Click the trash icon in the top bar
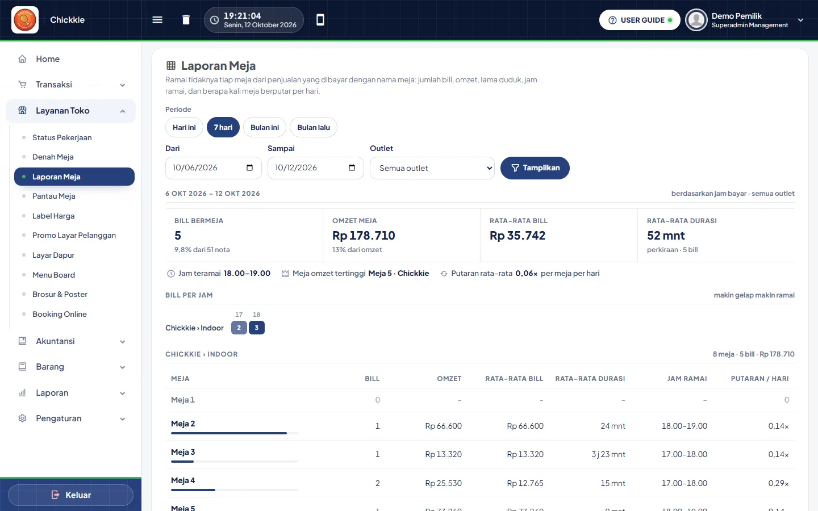Image resolution: width=818 pixels, height=511 pixels. tap(186, 20)
